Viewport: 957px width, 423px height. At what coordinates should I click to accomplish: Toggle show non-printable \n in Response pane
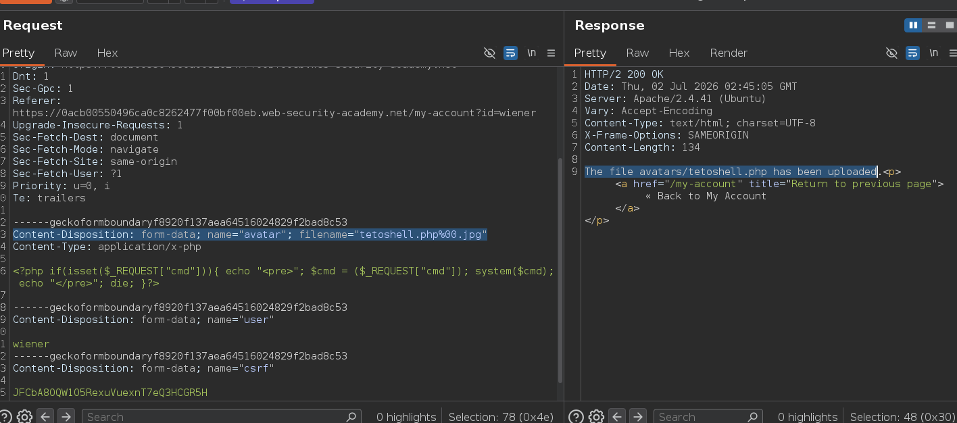(933, 53)
